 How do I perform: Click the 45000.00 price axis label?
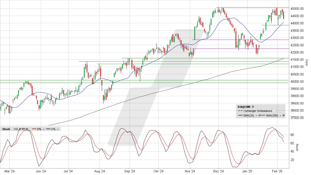click(x=297, y=9)
